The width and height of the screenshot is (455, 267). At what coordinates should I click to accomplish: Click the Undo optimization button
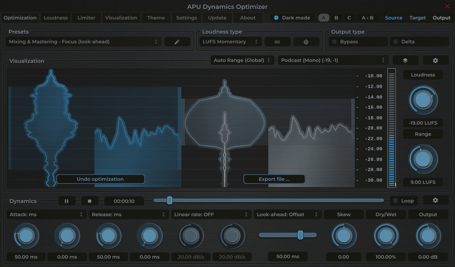coord(100,179)
